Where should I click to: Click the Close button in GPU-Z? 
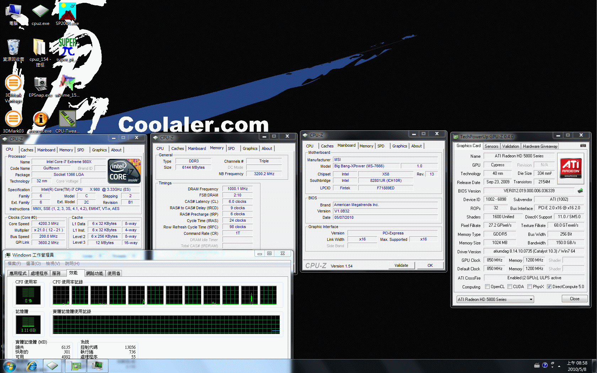[575, 299]
